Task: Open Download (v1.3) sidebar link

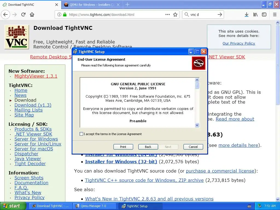Action: pos(33,105)
